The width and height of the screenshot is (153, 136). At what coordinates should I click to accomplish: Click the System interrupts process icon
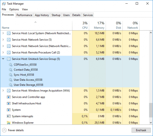pyautogui.click(x=9, y=116)
